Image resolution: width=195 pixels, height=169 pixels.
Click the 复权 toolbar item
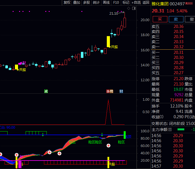tap(67, 3)
